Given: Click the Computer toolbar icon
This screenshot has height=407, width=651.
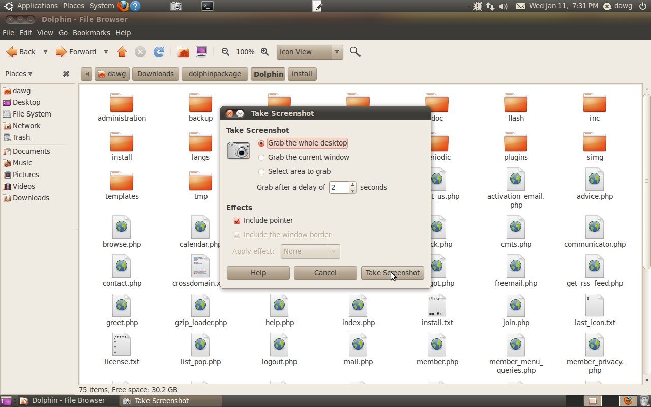Looking at the screenshot, I should (x=201, y=52).
